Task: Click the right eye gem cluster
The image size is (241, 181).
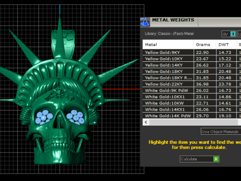Action: [x=75, y=117]
